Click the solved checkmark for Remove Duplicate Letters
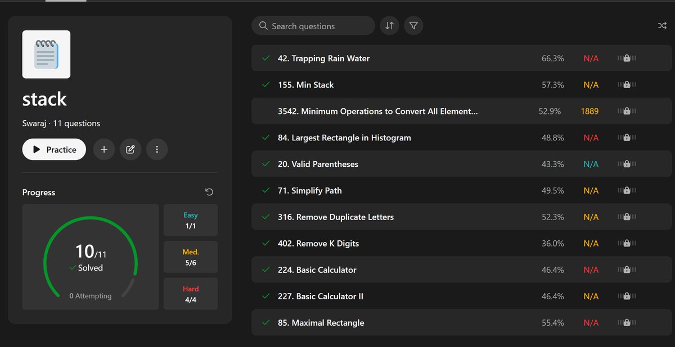Screen dimensions: 675x347 (x=266, y=217)
